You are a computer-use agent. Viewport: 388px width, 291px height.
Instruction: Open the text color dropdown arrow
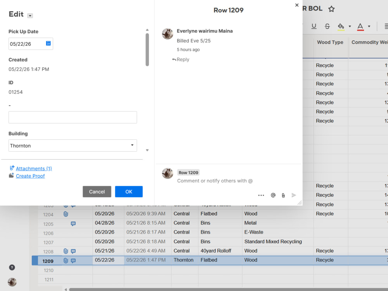click(x=369, y=26)
